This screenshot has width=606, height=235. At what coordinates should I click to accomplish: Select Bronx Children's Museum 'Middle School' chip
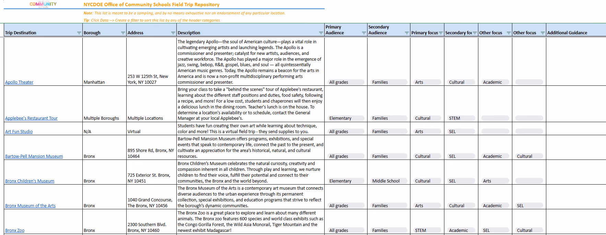[x=388, y=181]
